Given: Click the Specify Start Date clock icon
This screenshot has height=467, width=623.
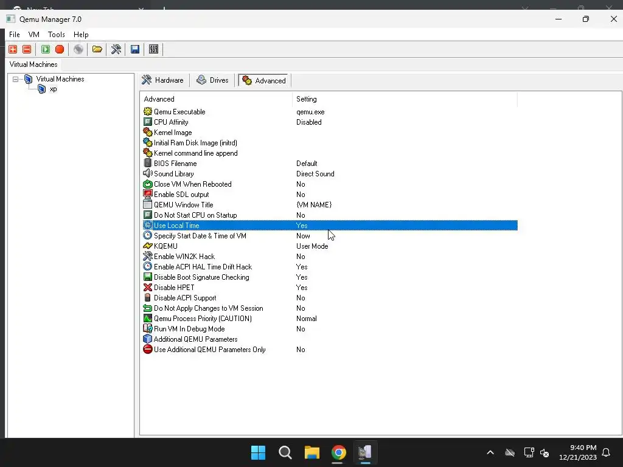Looking at the screenshot, I should click(148, 235).
